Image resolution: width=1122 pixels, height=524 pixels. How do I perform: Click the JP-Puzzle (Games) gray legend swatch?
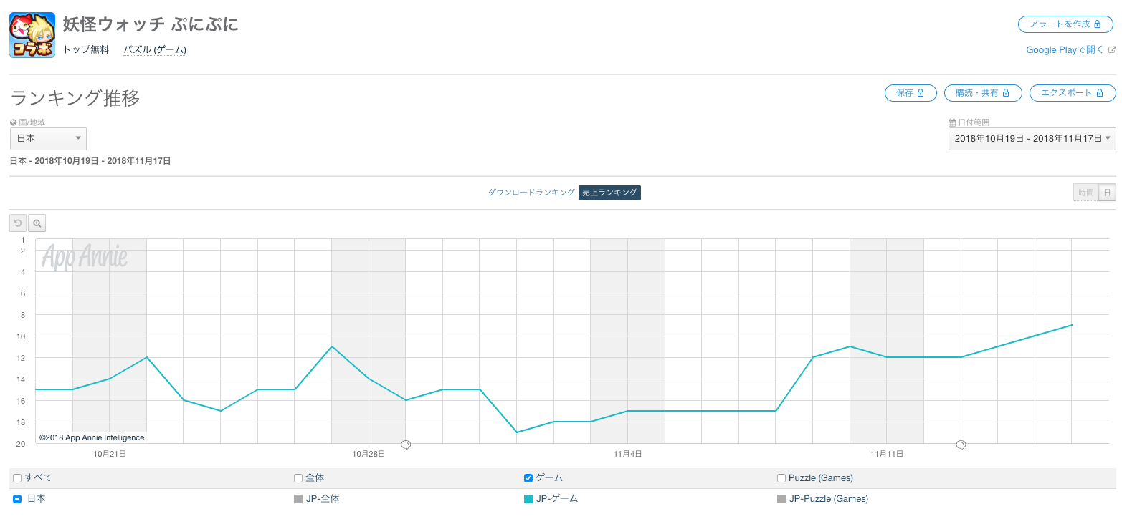click(781, 499)
